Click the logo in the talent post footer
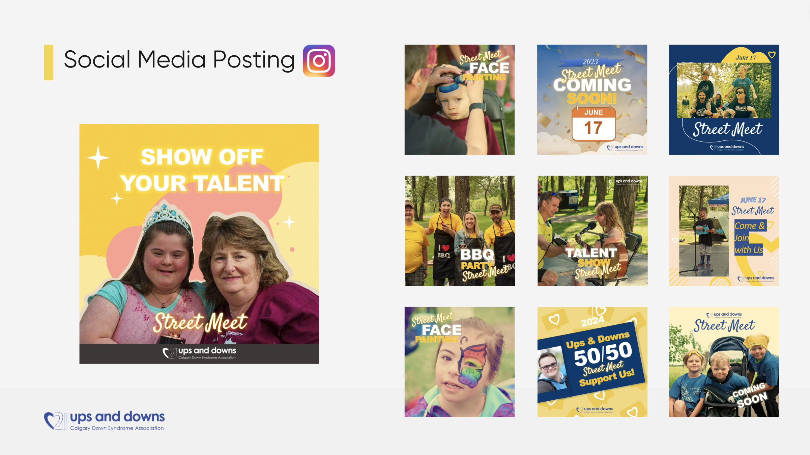Viewport: 810px width, 455px height. pyautogui.click(x=199, y=353)
